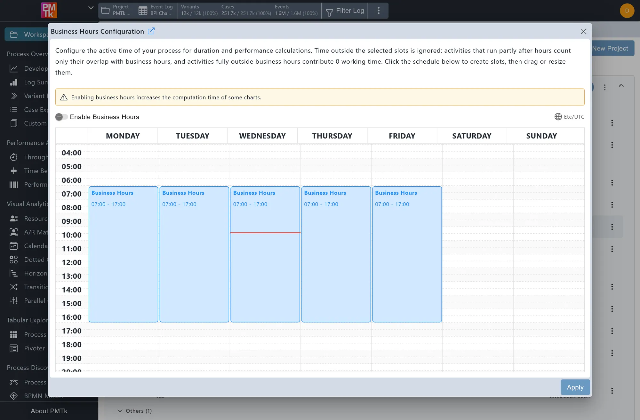Image resolution: width=640 pixels, height=420 pixels.
Task: Click the Development chart icon in sidebar
Action: click(x=13, y=68)
